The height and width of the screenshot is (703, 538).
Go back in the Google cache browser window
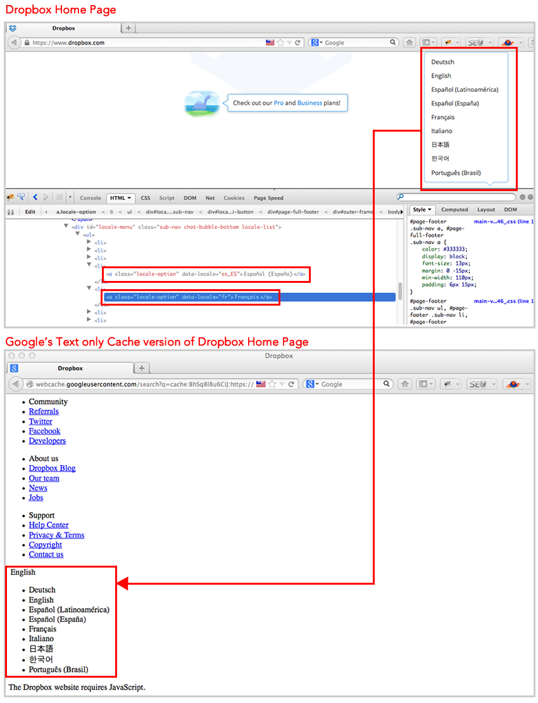coord(16,384)
